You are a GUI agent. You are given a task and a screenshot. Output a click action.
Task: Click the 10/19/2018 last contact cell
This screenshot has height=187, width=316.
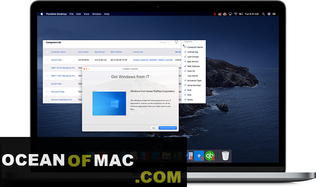coord(83,60)
